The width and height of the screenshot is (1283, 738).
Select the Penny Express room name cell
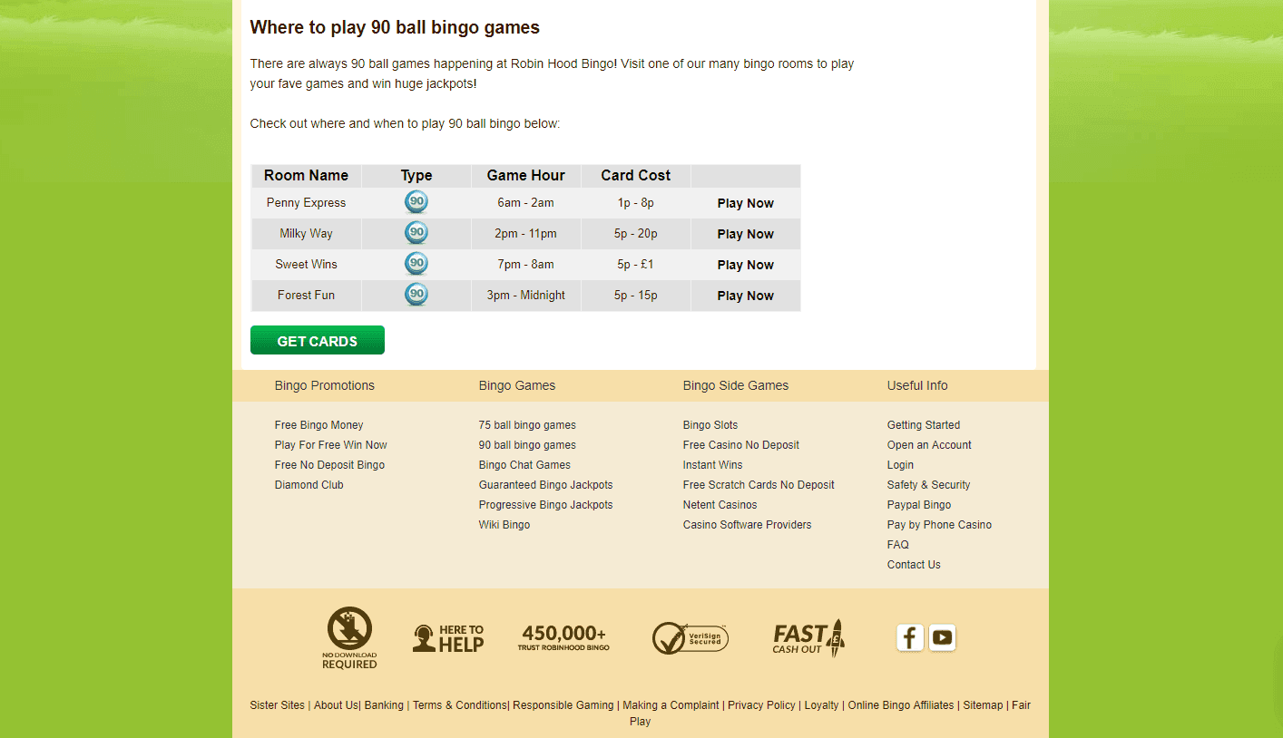pyautogui.click(x=307, y=203)
